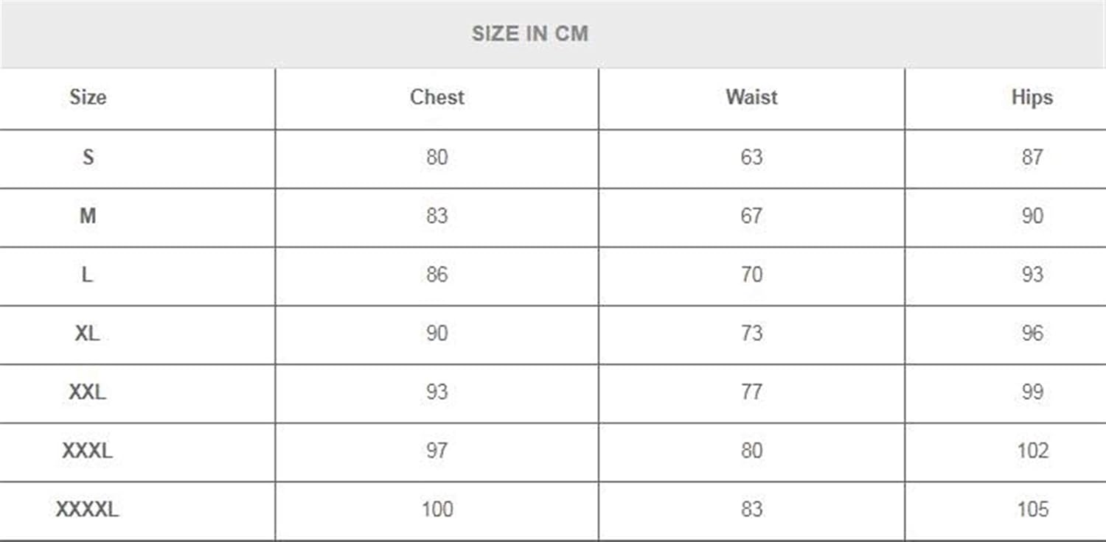Screen dimensions: 1106x542
Task: Select chest value 100 for size XXXXL
Action: point(437,509)
